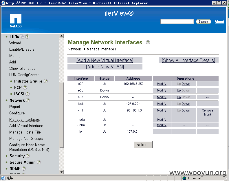Click sidebar scrollbar down arrow
The height and width of the screenshot is (181, 229).
(62, 172)
